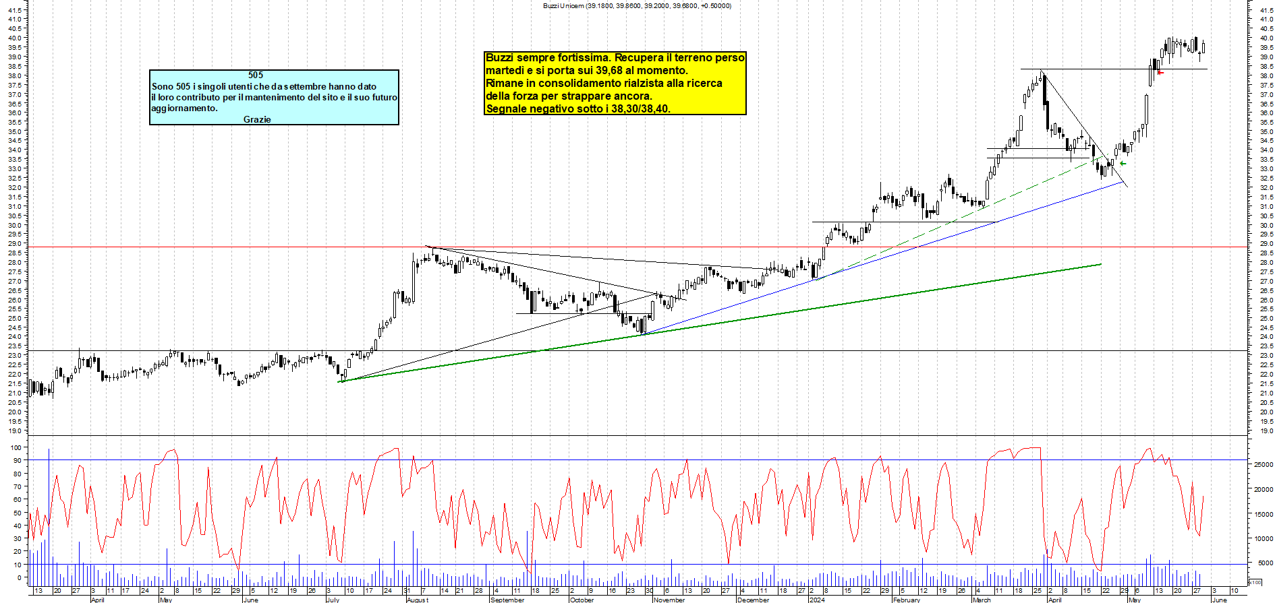Click 40.0 on the right price axis
1275x603 pixels.
(x=1266, y=38)
